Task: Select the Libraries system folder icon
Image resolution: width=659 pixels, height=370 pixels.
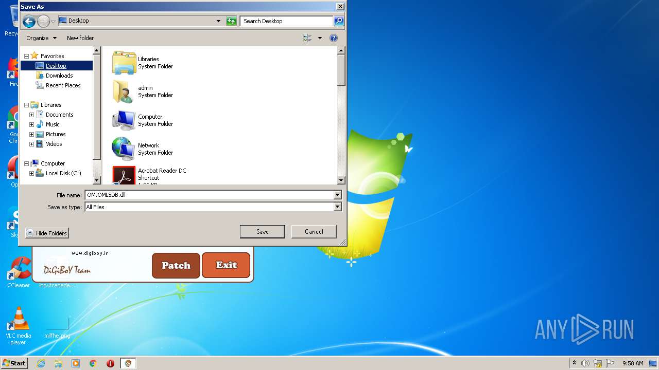Action: point(124,63)
